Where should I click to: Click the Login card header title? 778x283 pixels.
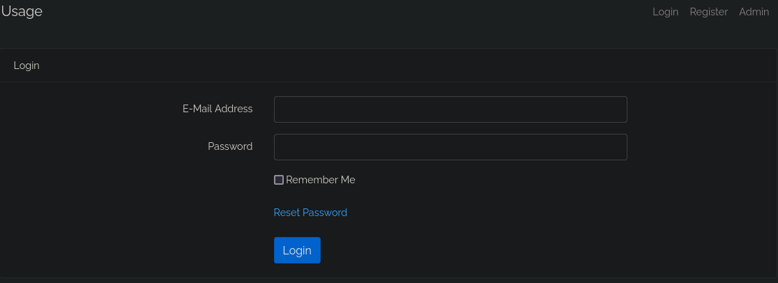(x=26, y=66)
